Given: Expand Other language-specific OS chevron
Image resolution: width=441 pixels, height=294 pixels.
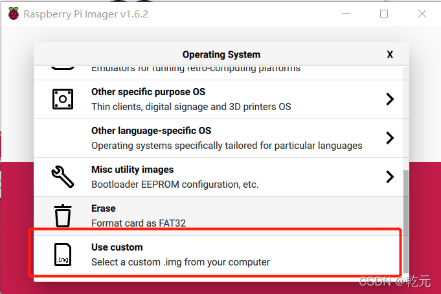Looking at the screenshot, I should [390, 138].
